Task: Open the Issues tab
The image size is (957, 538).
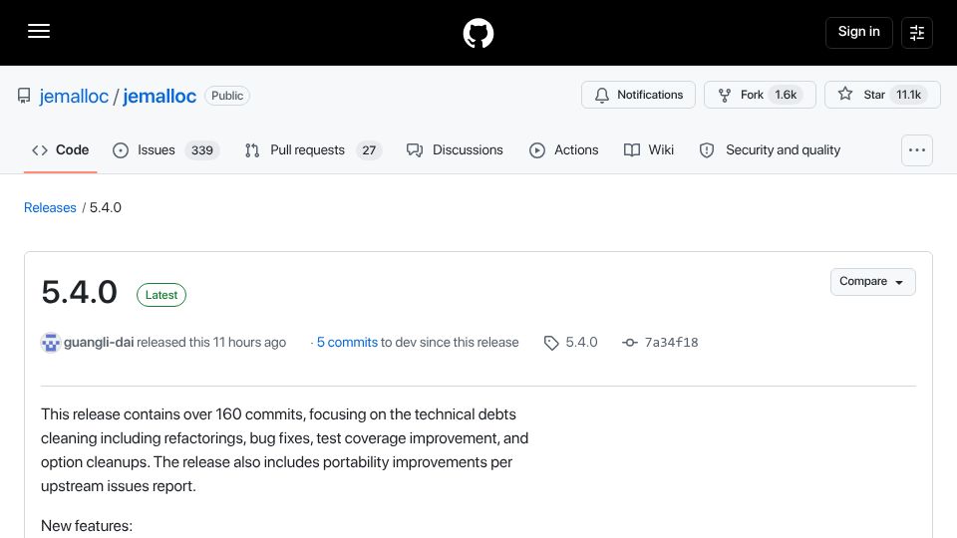Action: coord(166,150)
